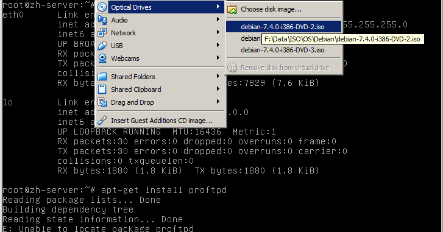Viewport: 443px width, 232px height.
Task: Open the Webcams submenu entry
Action: pos(160,58)
